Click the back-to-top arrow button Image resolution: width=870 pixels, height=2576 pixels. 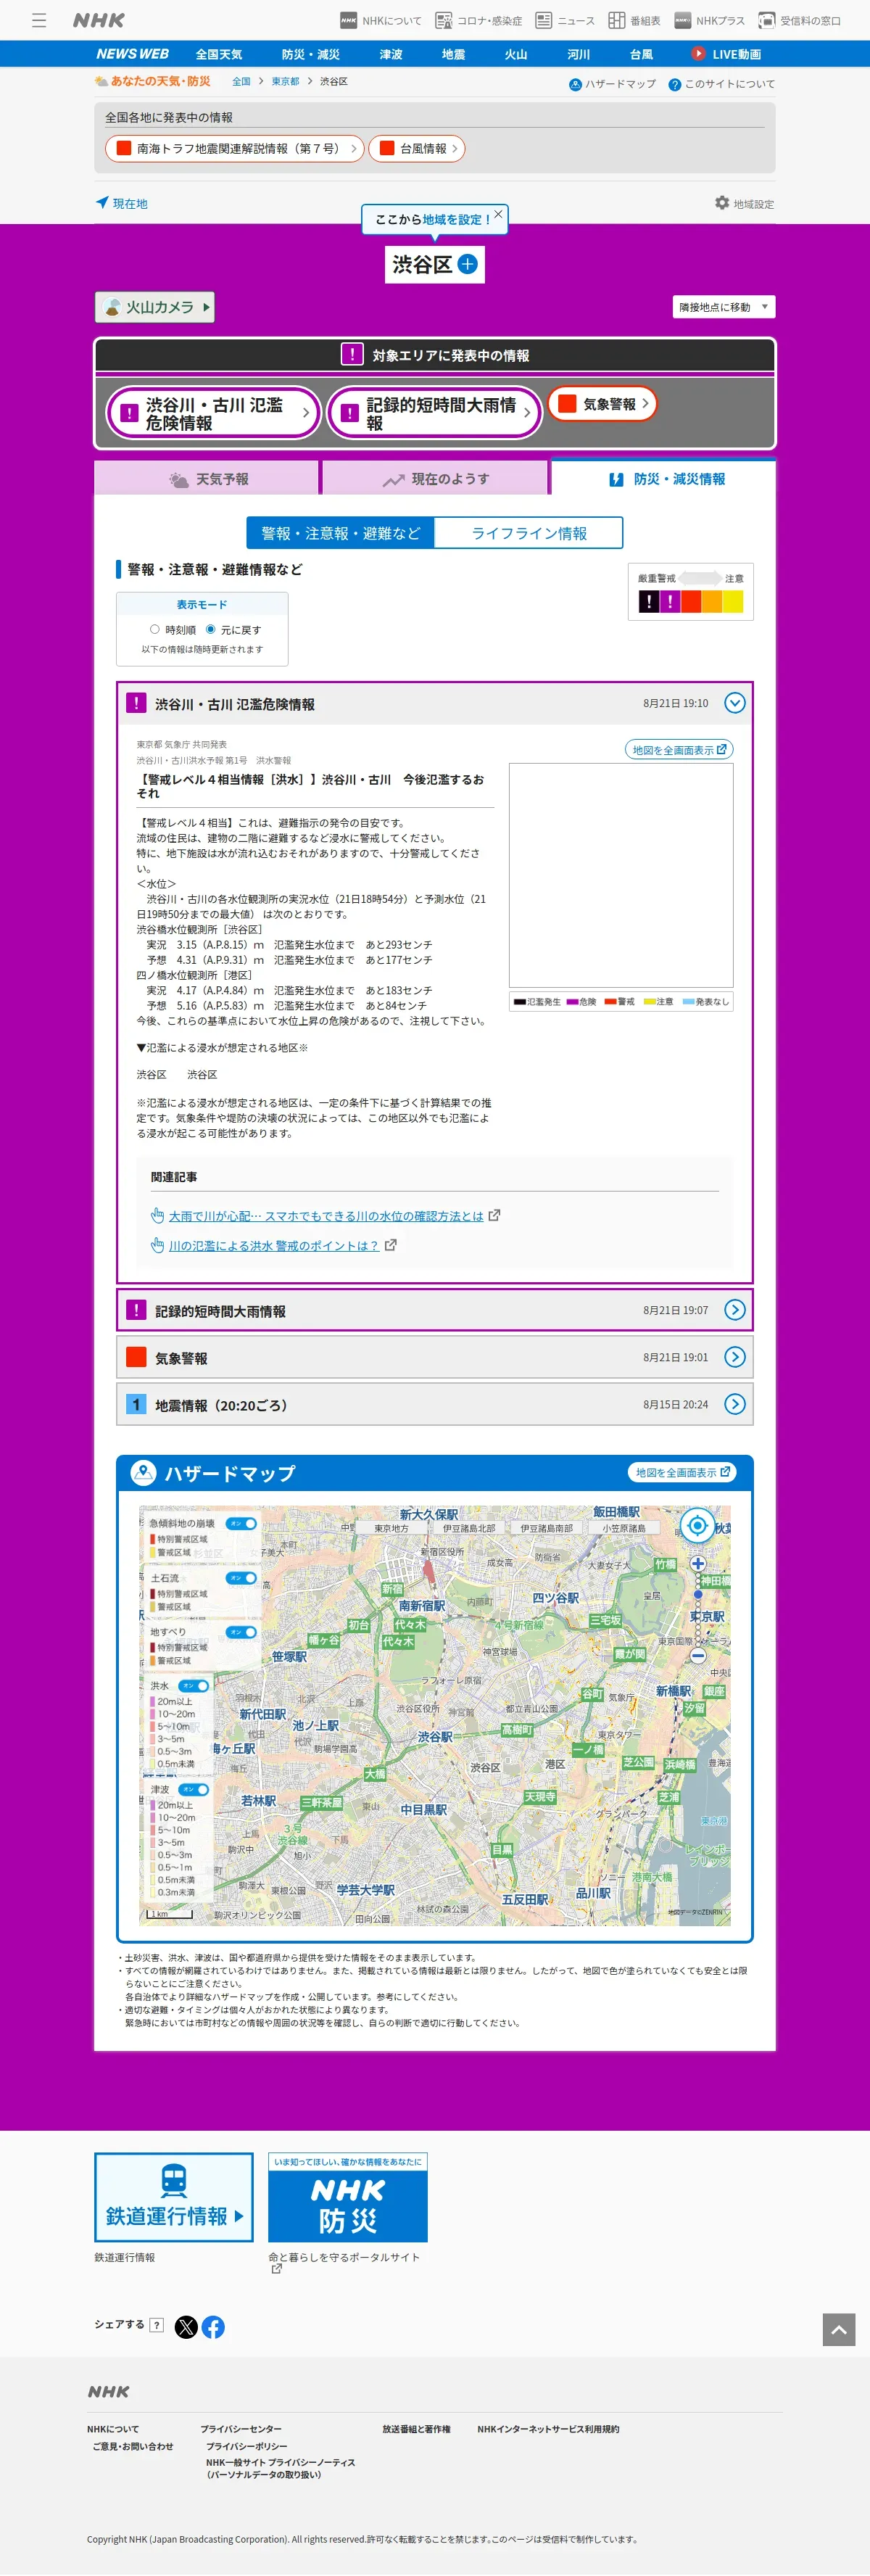pos(839,2329)
